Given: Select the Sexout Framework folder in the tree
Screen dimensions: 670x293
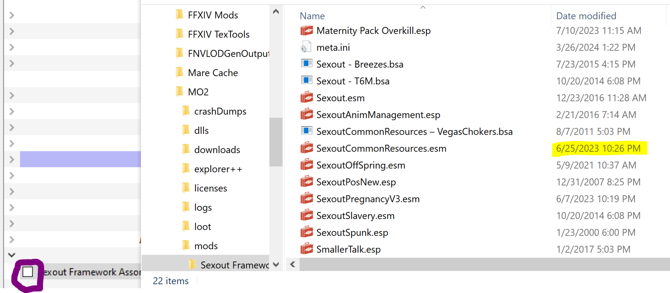Looking at the screenshot, I should click(235, 265).
